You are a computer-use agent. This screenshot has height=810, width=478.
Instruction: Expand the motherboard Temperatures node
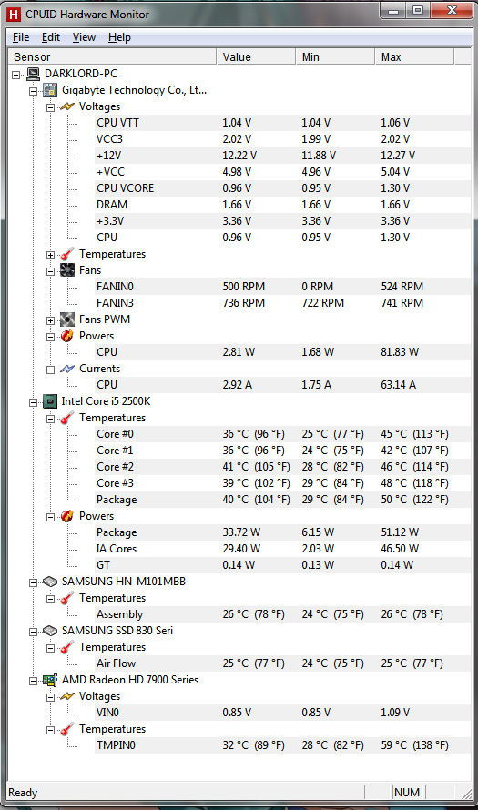pyautogui.click(x=50, y=255)
